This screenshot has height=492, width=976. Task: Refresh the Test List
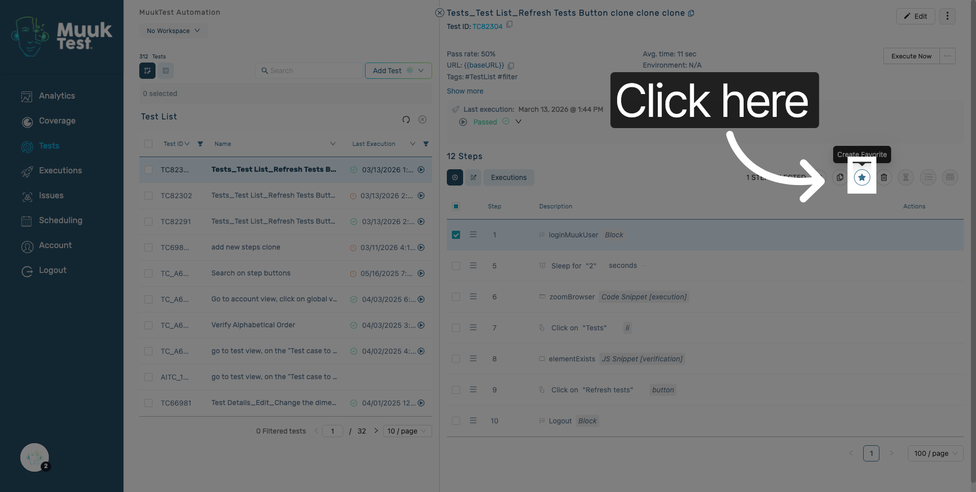click(x=406, y=119)
